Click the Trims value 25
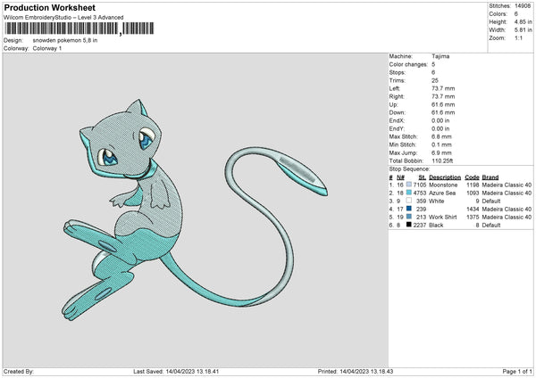536x378 pixels. pos(435,80)
